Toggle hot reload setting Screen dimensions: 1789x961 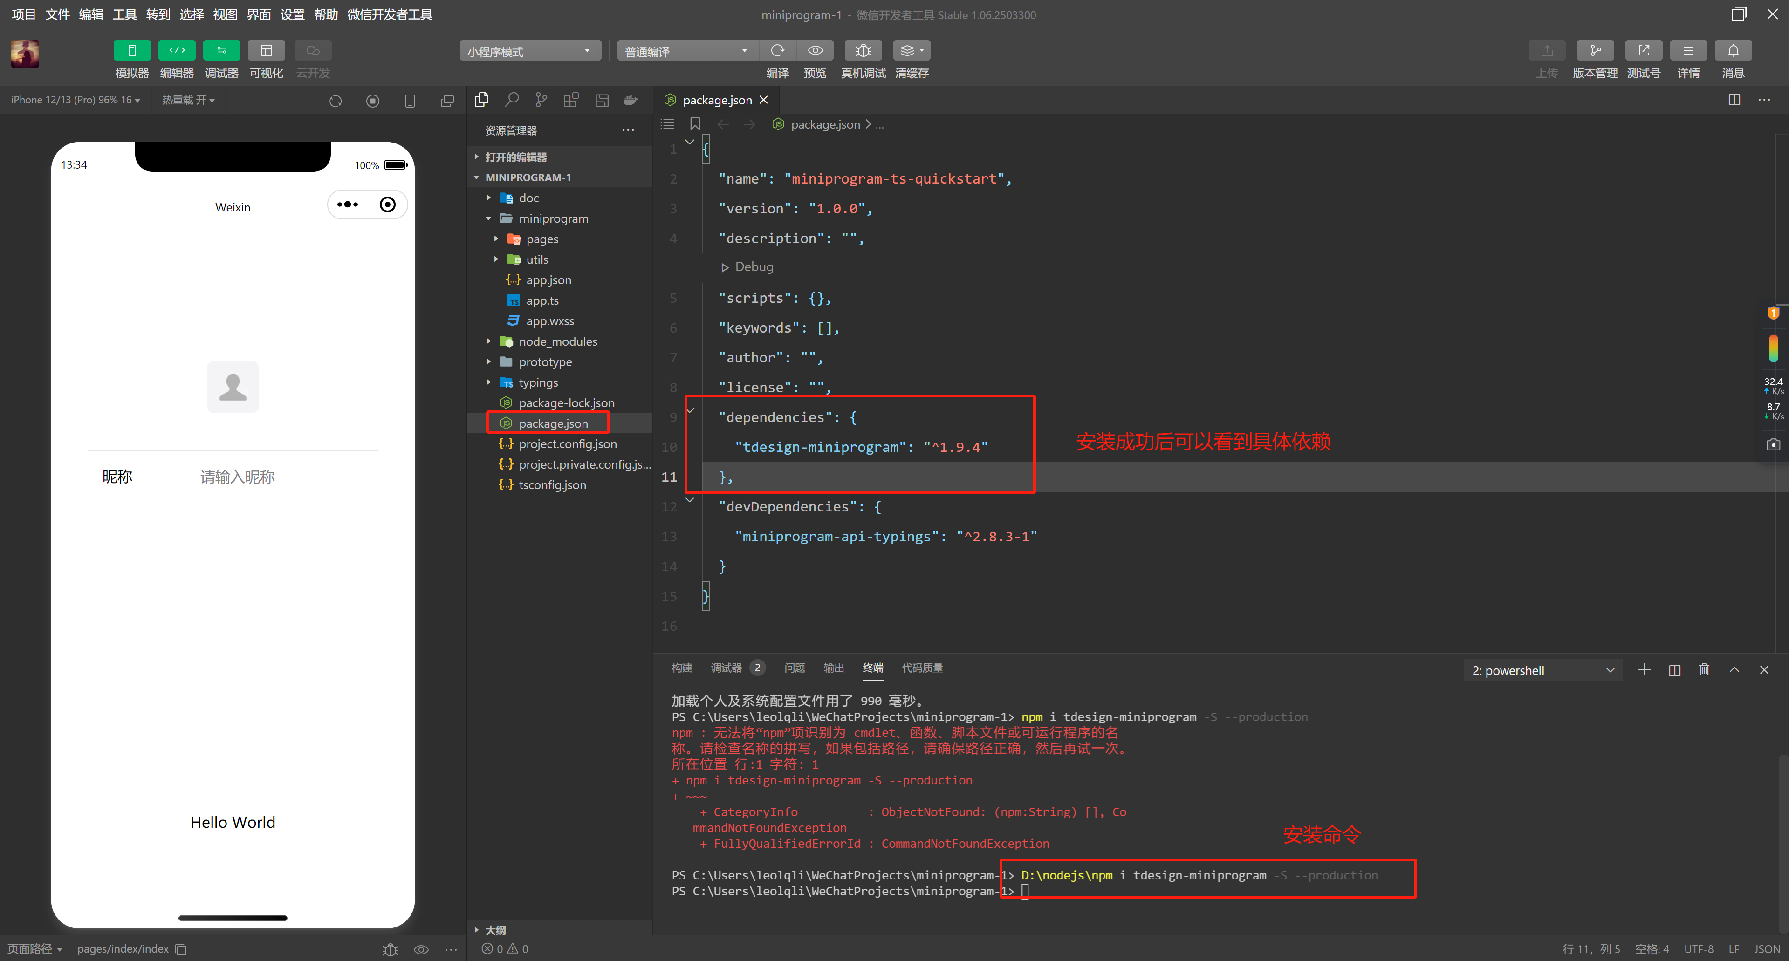pos(188,100)
